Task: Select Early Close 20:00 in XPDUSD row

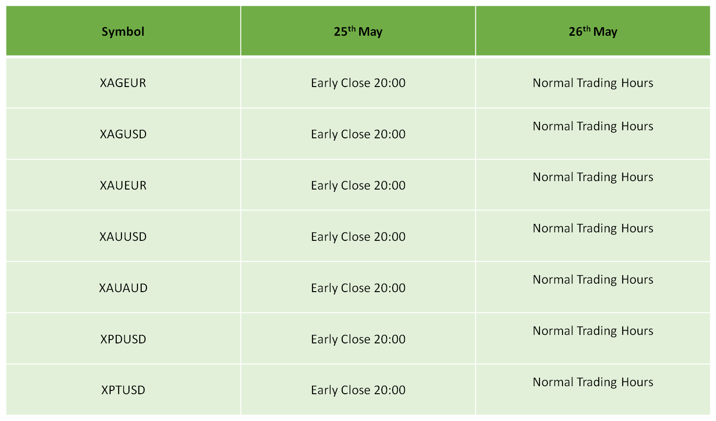Action: click(358, 339)
